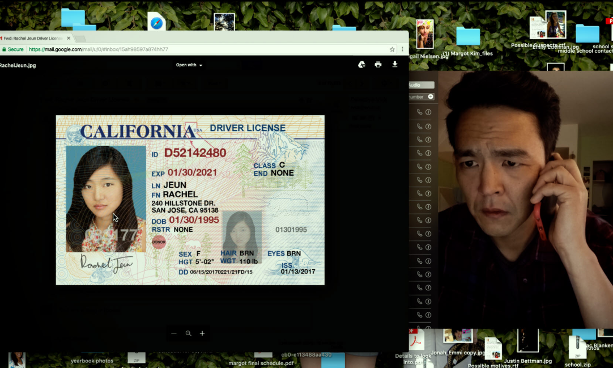Image resolution: width=613 pixels, height=368 pixels.
Task: Open the dark photo thumbnail beside Safari
Action: pos(224,22)
